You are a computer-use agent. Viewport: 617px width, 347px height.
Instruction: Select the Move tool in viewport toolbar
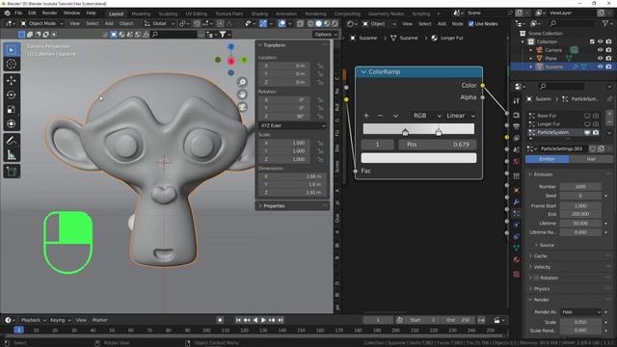click(x=12, y=80)
